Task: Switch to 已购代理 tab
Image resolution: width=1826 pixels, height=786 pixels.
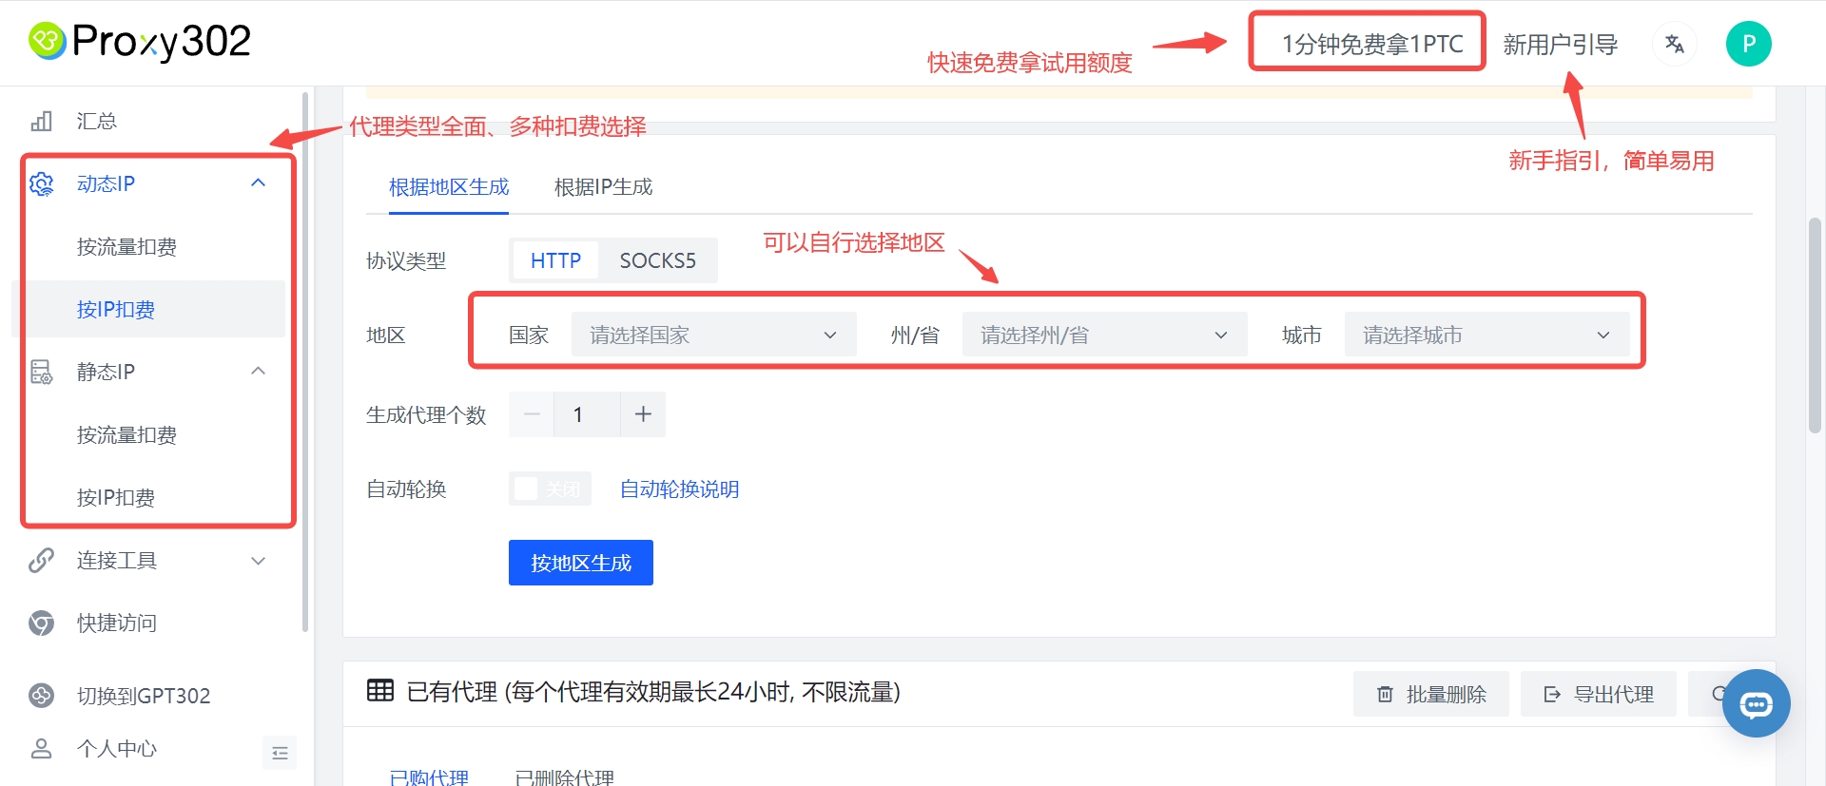Action: (x=429, y=777)
